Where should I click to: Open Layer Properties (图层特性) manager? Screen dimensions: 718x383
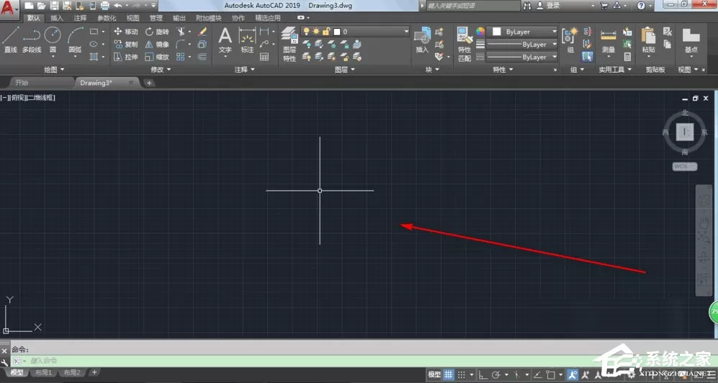[x=290, y=44]
